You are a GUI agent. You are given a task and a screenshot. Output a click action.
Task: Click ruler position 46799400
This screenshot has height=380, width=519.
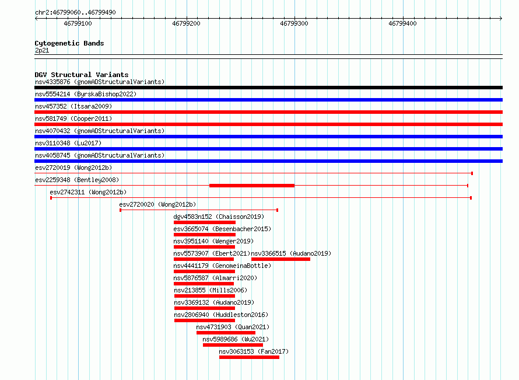pyautogui.click(x=402, y=23)
